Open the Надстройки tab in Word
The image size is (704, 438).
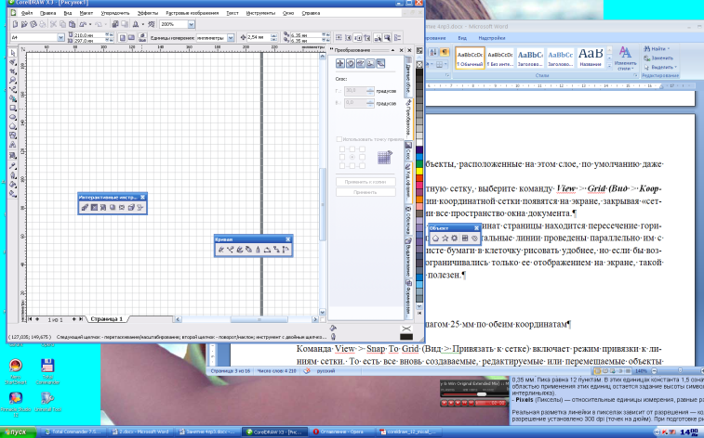pyautogui.click(x=492, y=38)
